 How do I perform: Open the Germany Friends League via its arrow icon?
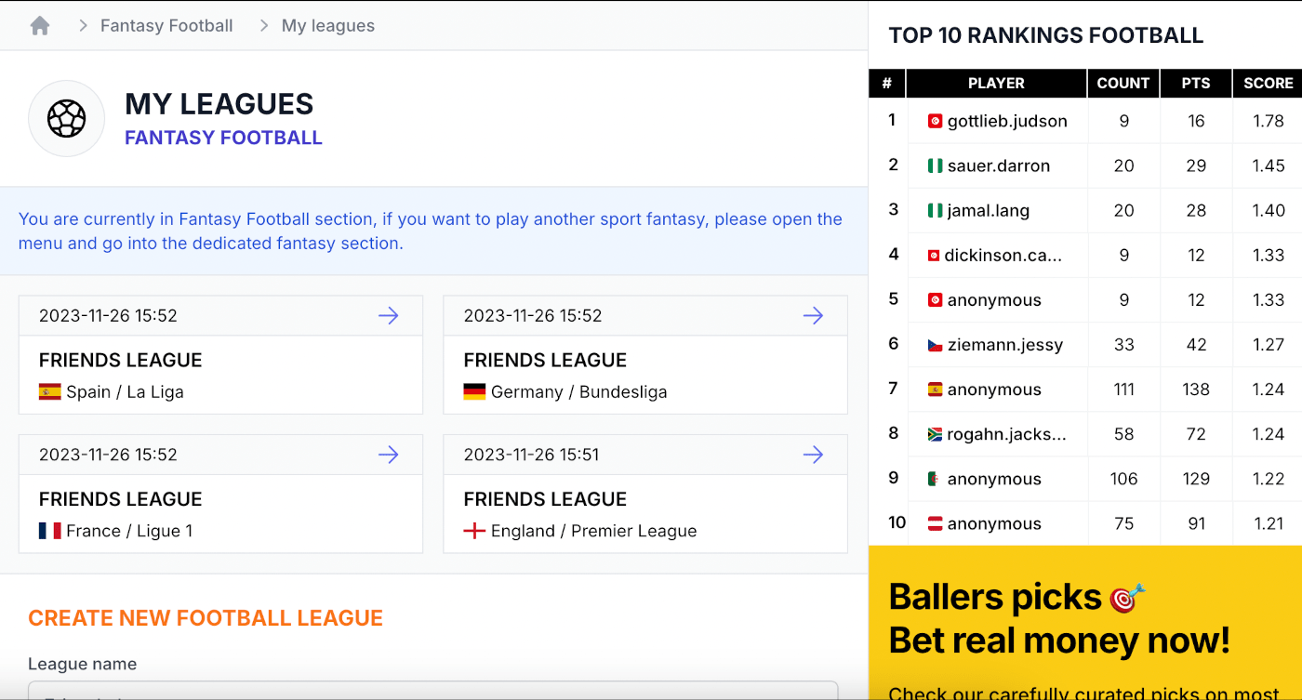[x=813, y=315]
